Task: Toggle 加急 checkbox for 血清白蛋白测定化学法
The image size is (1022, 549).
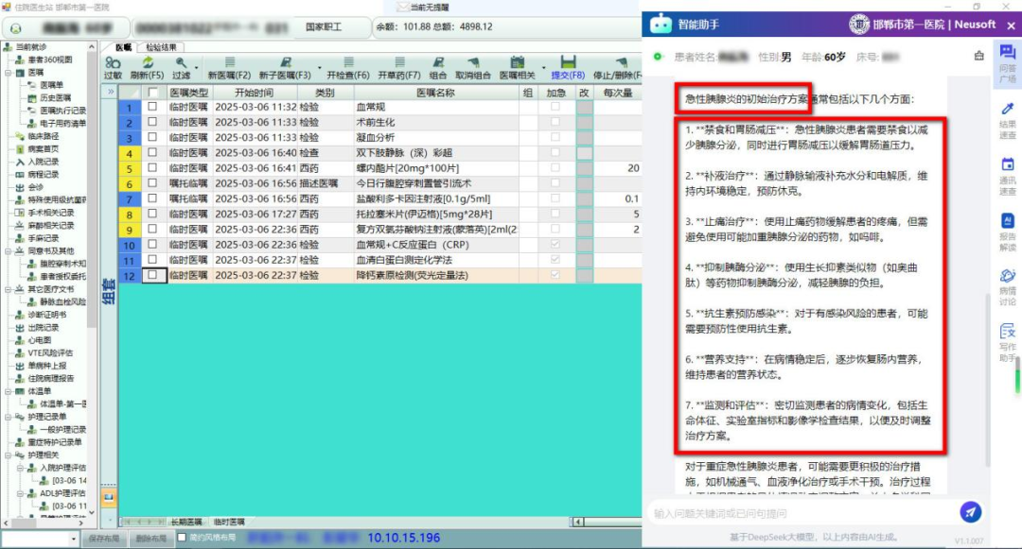Action: 555,259
